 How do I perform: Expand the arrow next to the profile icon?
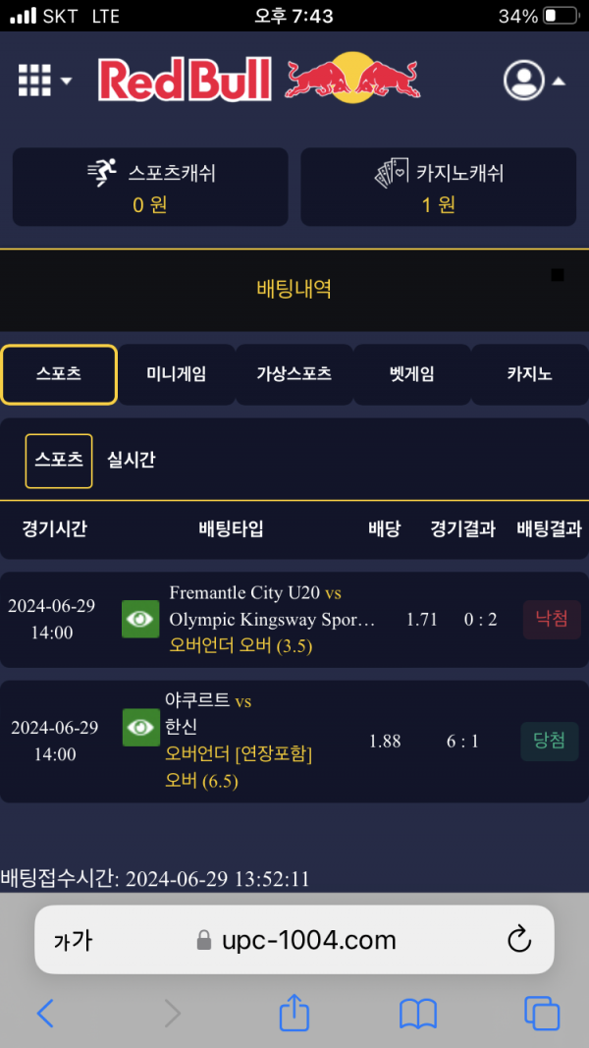[559, 82]
